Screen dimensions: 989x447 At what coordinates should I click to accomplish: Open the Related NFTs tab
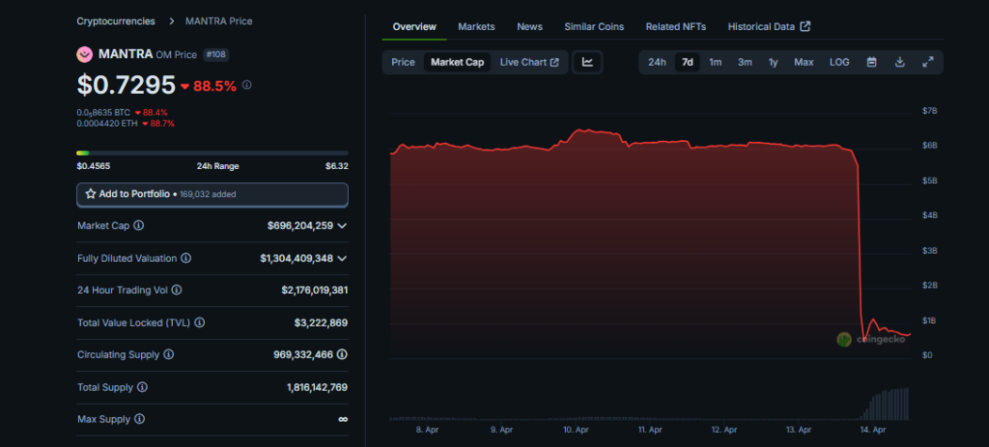click(x=675, y=26)
